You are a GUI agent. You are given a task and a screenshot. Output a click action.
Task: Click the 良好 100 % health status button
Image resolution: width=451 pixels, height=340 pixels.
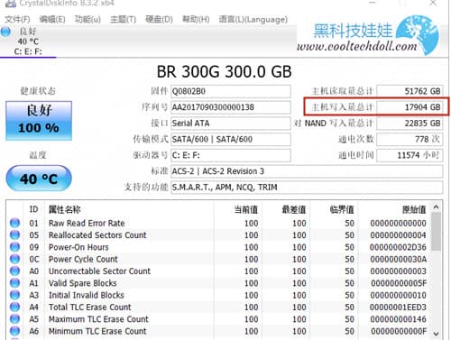(x=39, y=121)
